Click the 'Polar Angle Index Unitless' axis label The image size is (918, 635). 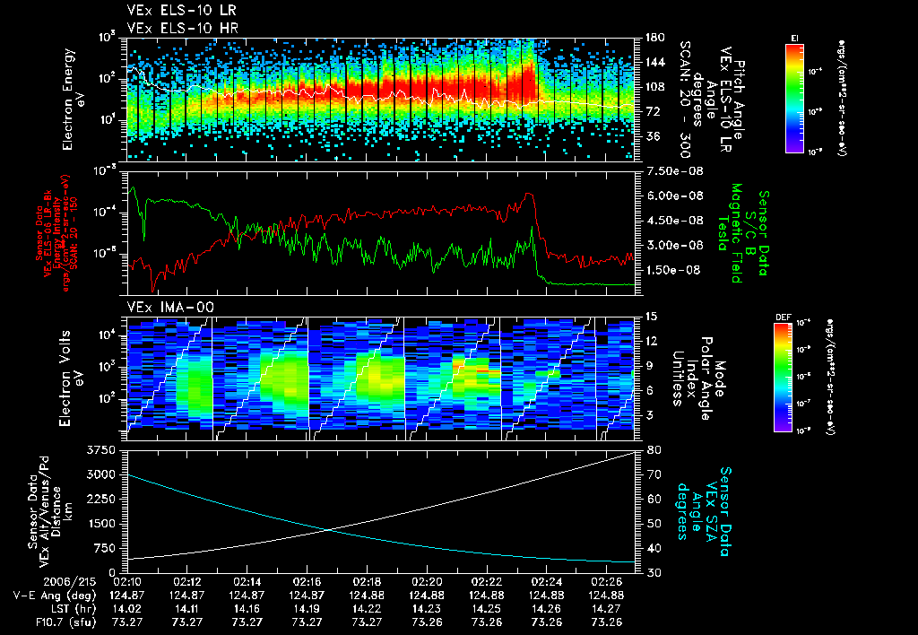pos(692,378)
